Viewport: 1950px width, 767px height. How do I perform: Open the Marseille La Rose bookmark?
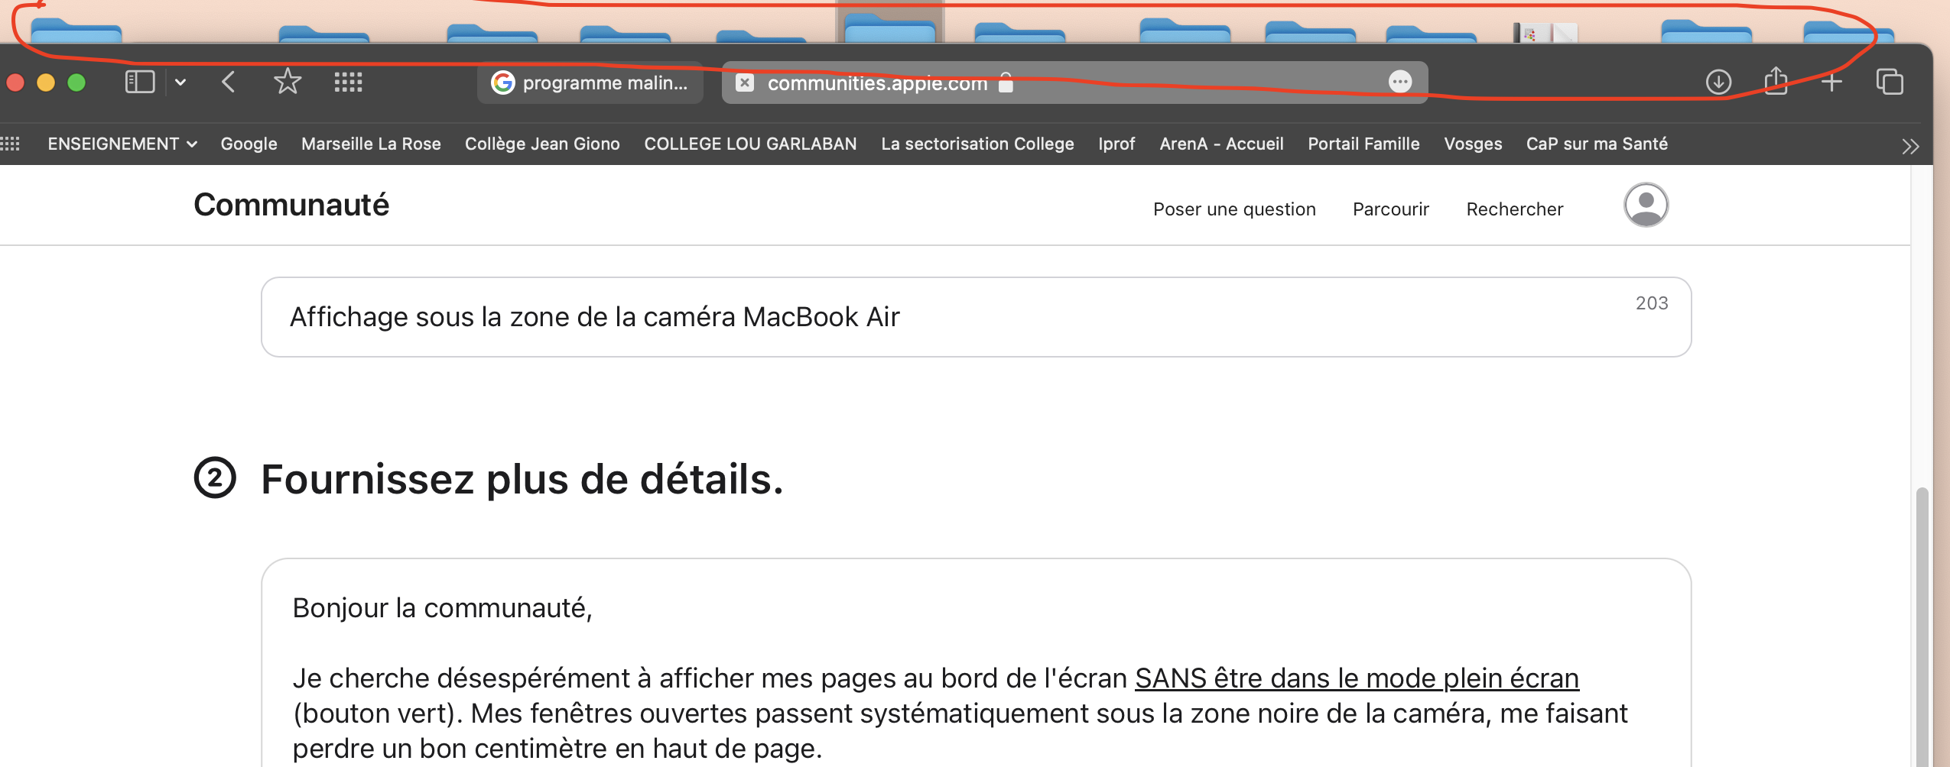click(371, 144)
